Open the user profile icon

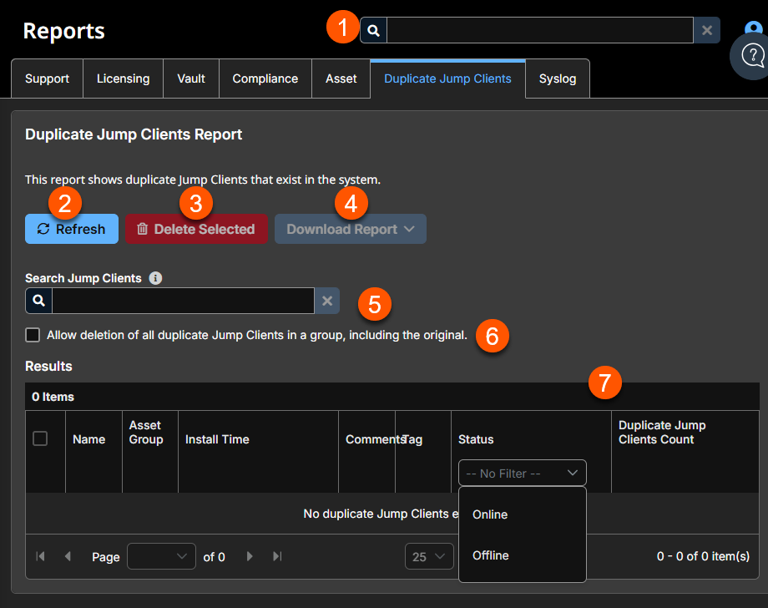coord(755,27)
